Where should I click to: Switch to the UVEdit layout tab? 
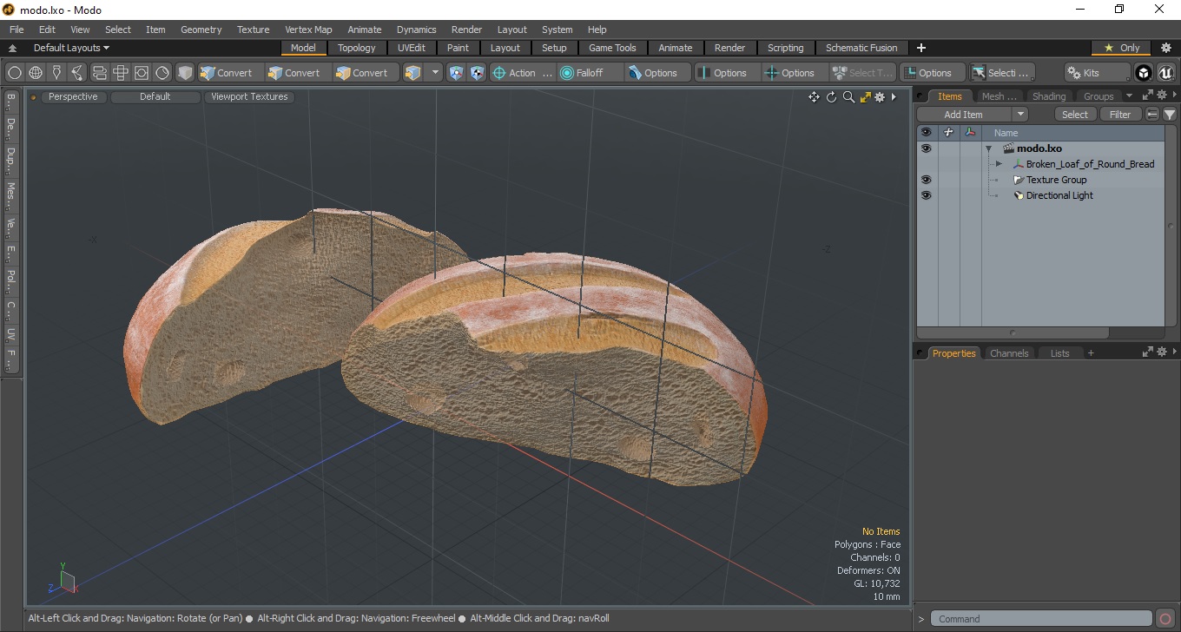pyautogui.click(x=412, y=48)
